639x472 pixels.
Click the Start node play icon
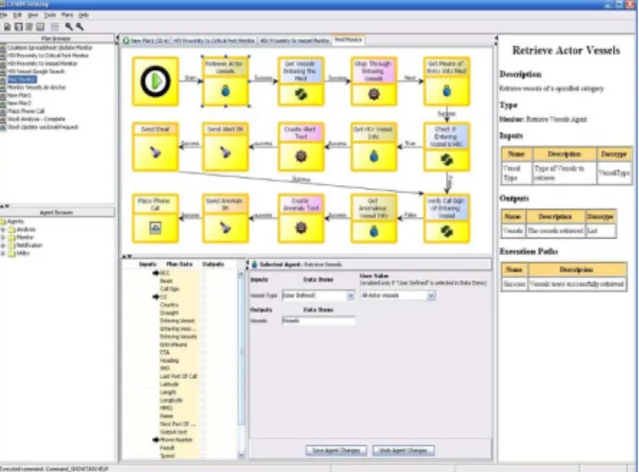pyautogui.click(x=155, y=82)
